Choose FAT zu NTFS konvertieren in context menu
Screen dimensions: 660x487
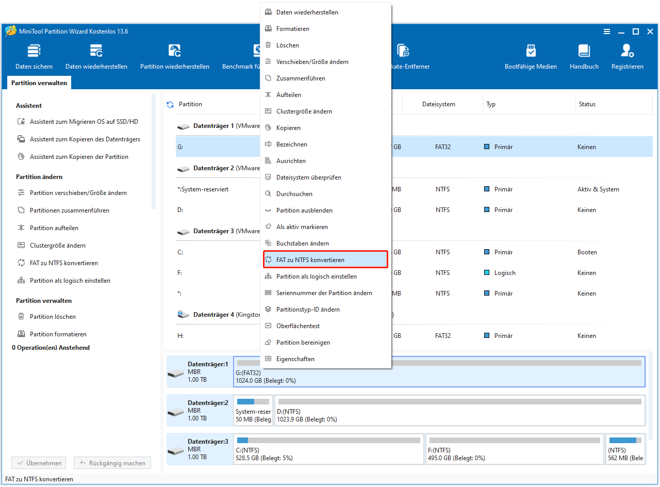pos(325,260)
